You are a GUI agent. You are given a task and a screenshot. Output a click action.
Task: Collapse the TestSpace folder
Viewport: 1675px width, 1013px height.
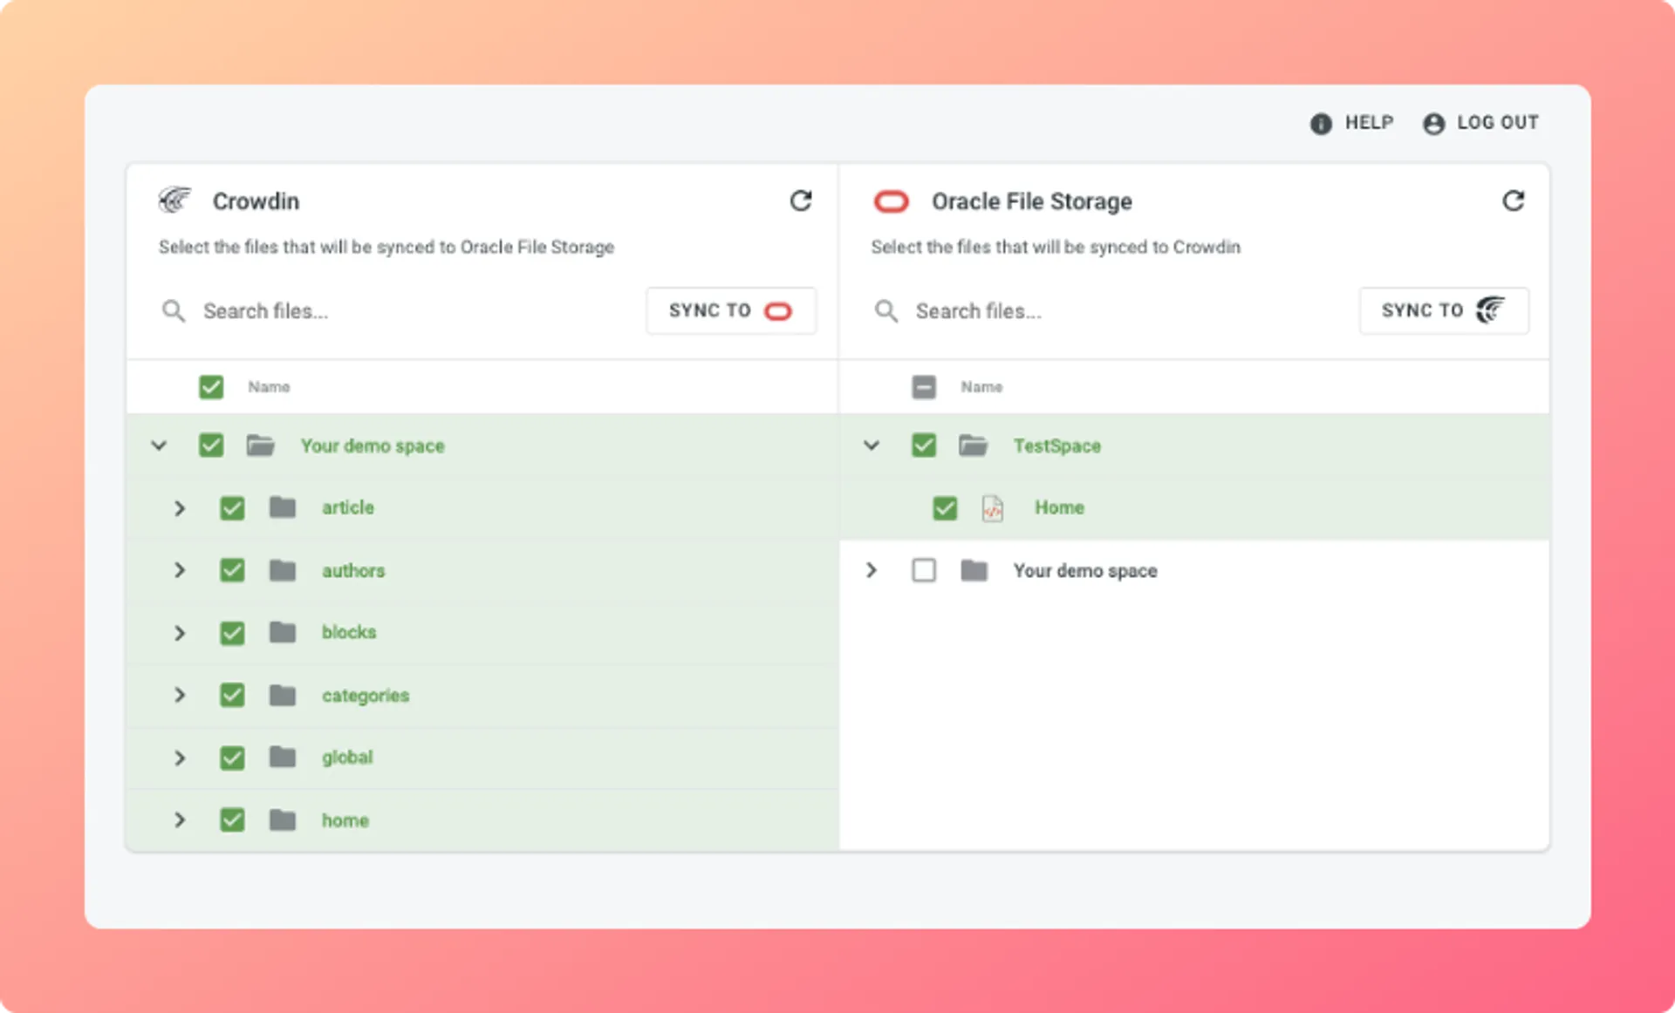[x=872, y=445]
